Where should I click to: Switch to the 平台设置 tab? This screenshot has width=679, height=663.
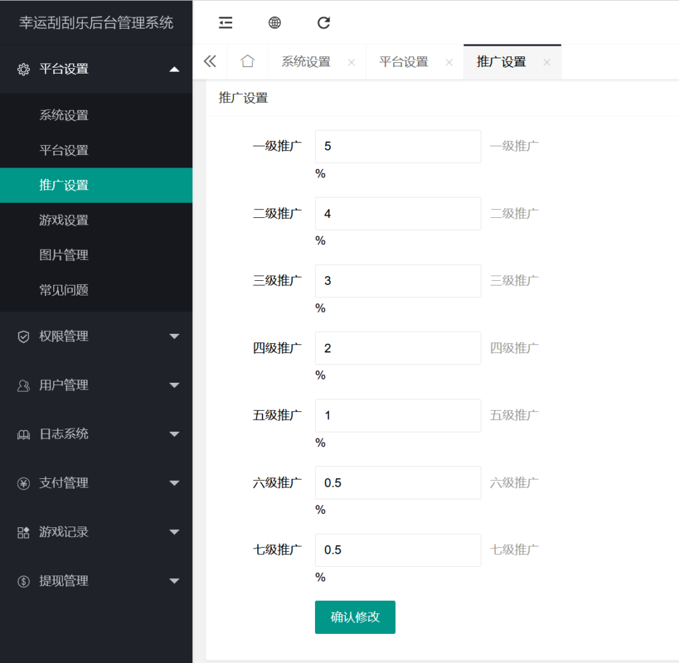coord(405,62)
